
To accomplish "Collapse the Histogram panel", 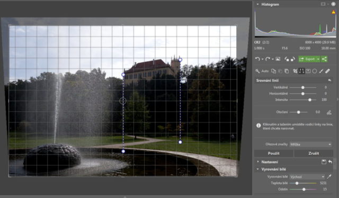I will [257, 4].
